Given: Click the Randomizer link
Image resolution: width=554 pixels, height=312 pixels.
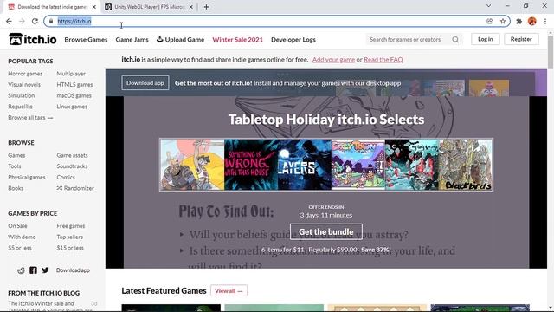Looking at the screenshot, I should pyautogui.click(x=75, y=188).
